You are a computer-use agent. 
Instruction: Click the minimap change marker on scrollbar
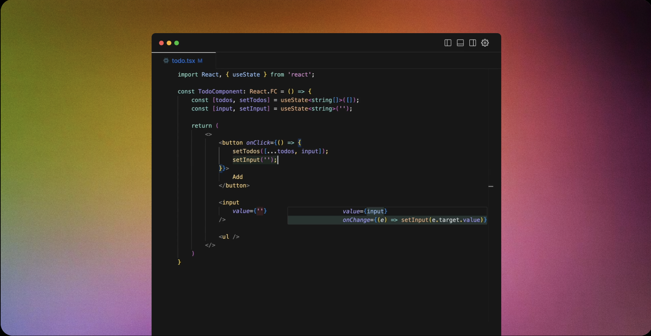pos(491,186)
